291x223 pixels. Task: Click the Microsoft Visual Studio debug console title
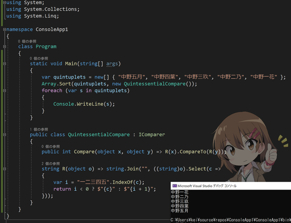[207, 186]
